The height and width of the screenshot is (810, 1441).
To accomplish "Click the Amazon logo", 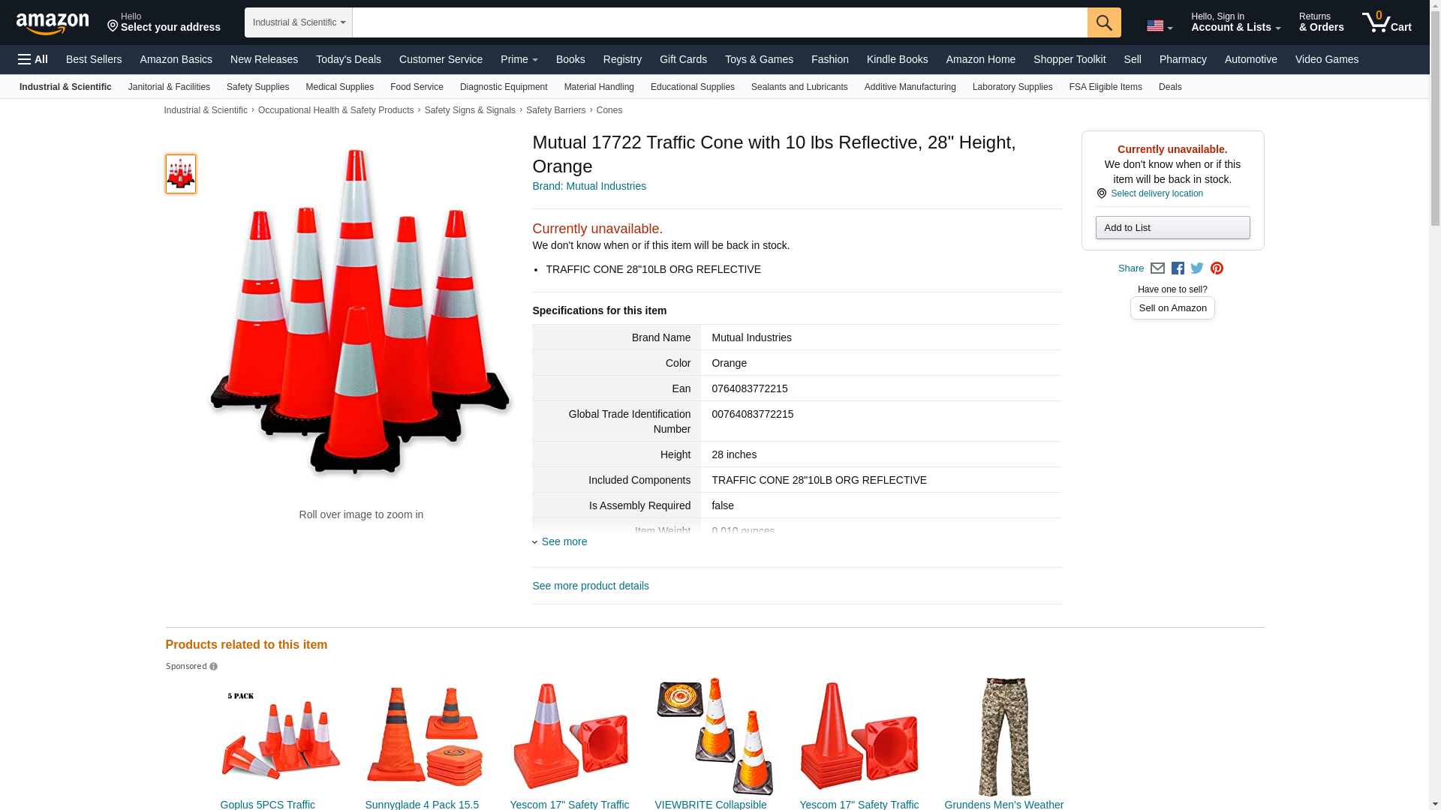I will point(53,23).
